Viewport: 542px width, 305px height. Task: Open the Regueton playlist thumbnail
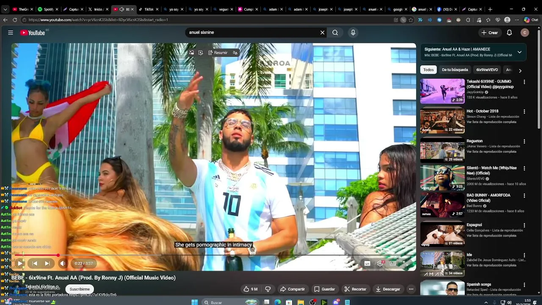coord(442,150)
